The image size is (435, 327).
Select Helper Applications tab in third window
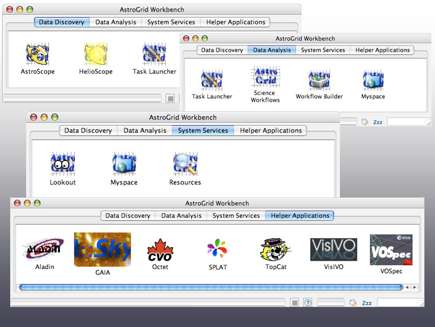271,130
